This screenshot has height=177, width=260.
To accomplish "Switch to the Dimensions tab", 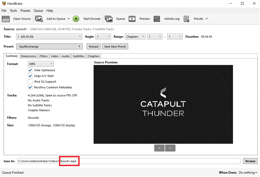I will (29, 56).
